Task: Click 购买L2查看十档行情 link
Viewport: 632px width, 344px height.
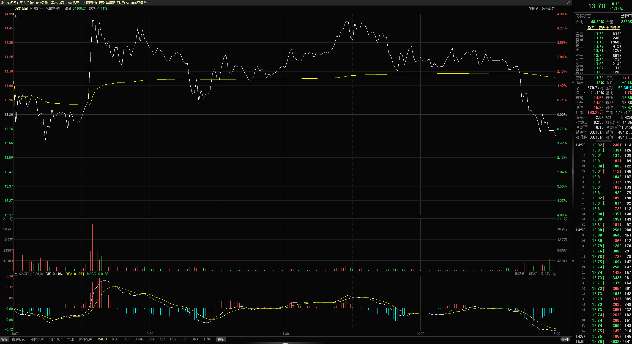Action: pos(603,28)
